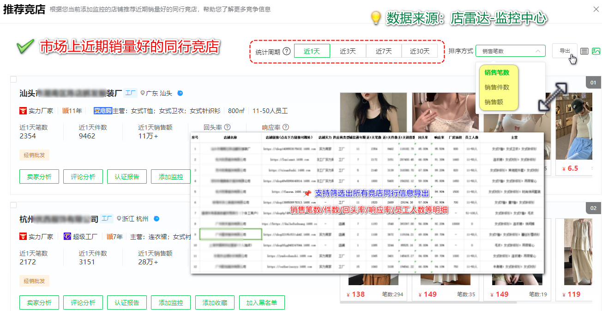The width and height of the screenshot is (602, 311).
Task: Switch statistics period to 近30天
Action: 419,51
